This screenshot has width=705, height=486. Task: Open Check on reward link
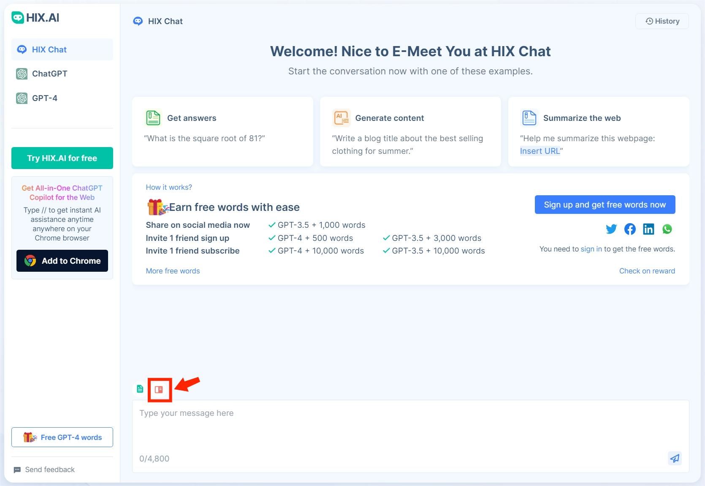point(647,271)
